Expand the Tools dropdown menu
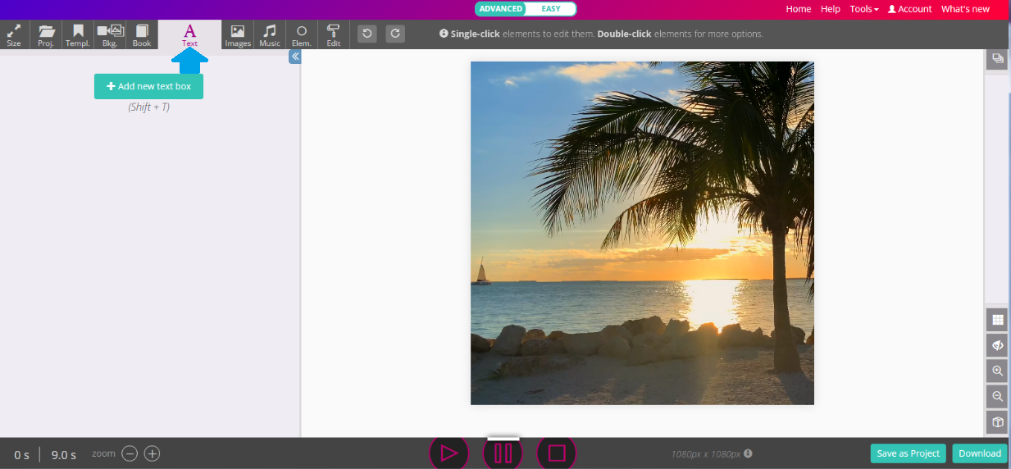The width and height of the screenshot is (1011, 469). point(864,9)
